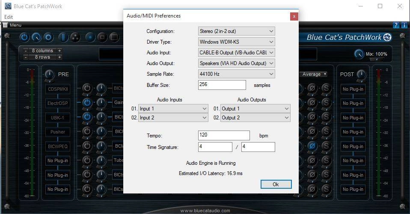The width and height of the screenshot is (410, 214).
Task: Select the medium square size icon in toolbar
Action: tap(102, 37)
